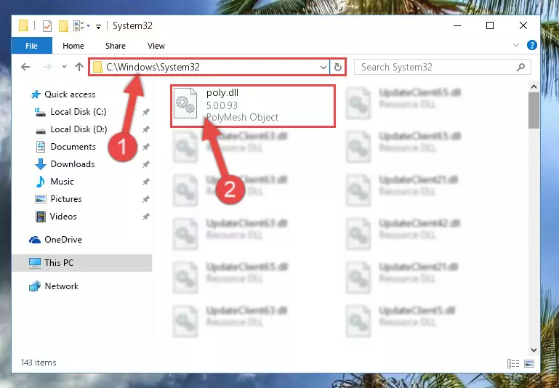Viewport: 559px width, 388px height.
Task: Click the Properties quick access toolbar icon
Action: (47, 26)
